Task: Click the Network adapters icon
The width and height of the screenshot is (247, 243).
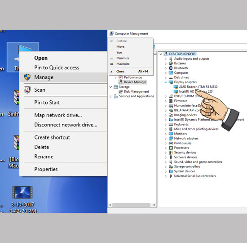Action: (171, 139)
